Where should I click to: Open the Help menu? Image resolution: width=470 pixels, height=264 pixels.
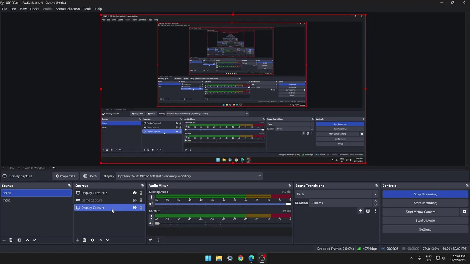[x=98, y=9]
